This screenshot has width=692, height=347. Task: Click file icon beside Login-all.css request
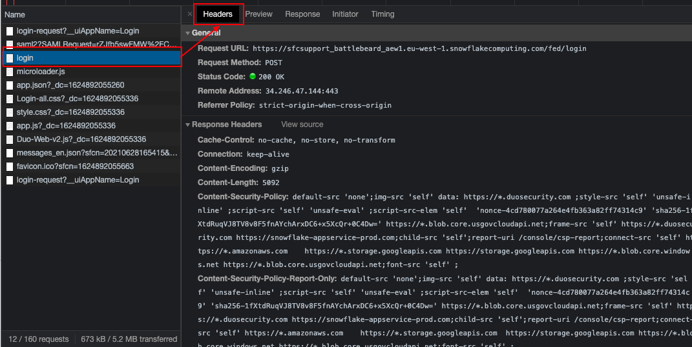[x=10, y=99]
